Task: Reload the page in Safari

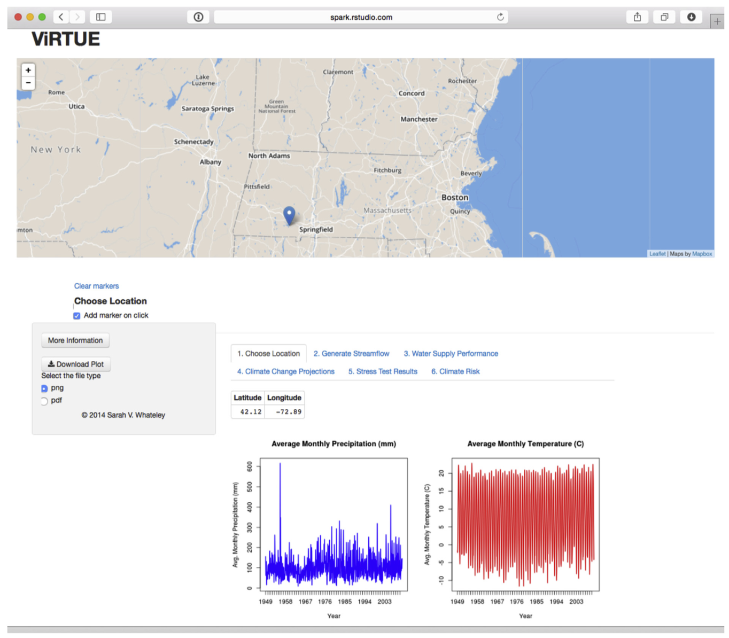Action: [500, 17]
